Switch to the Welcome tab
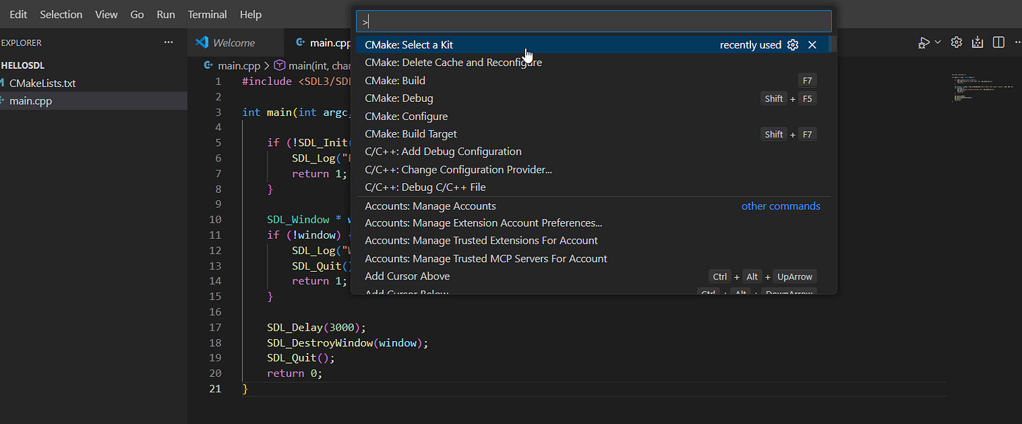The height and width of the screenshot is (424, 1022). tap(234, 43)
